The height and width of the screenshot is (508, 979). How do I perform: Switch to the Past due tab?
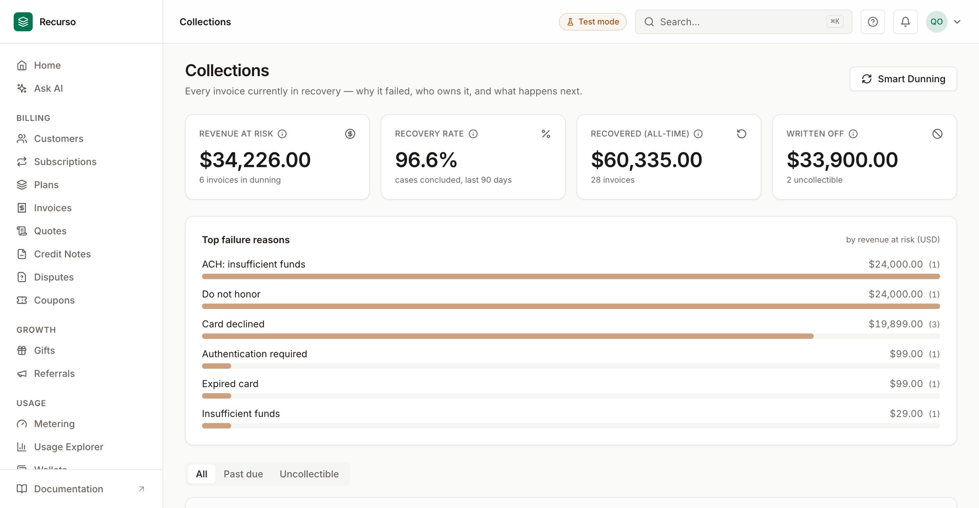(x=243, y=474)
